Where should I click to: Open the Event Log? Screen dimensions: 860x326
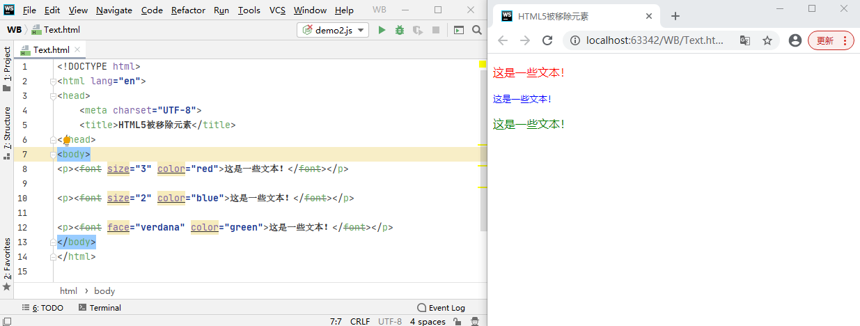pos(441,307)
